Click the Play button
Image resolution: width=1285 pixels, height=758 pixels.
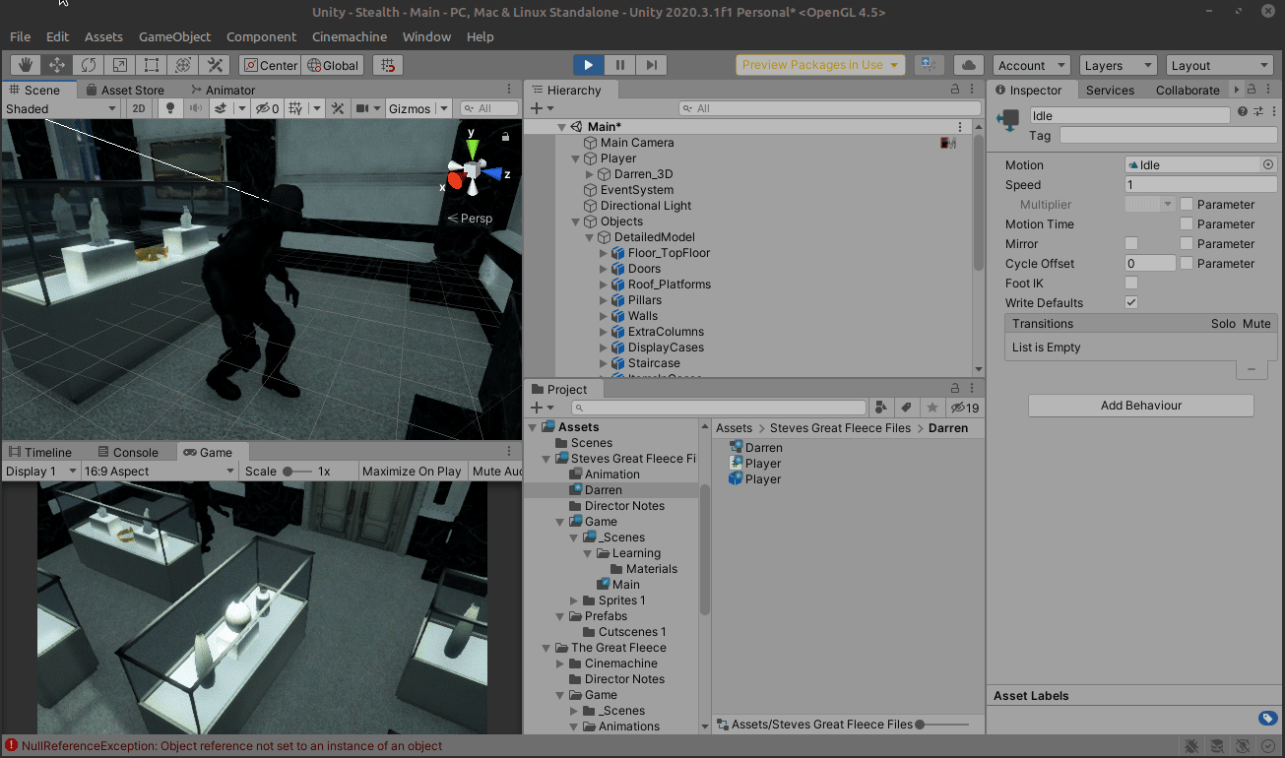pyautogui.click(x=588, y=65)
